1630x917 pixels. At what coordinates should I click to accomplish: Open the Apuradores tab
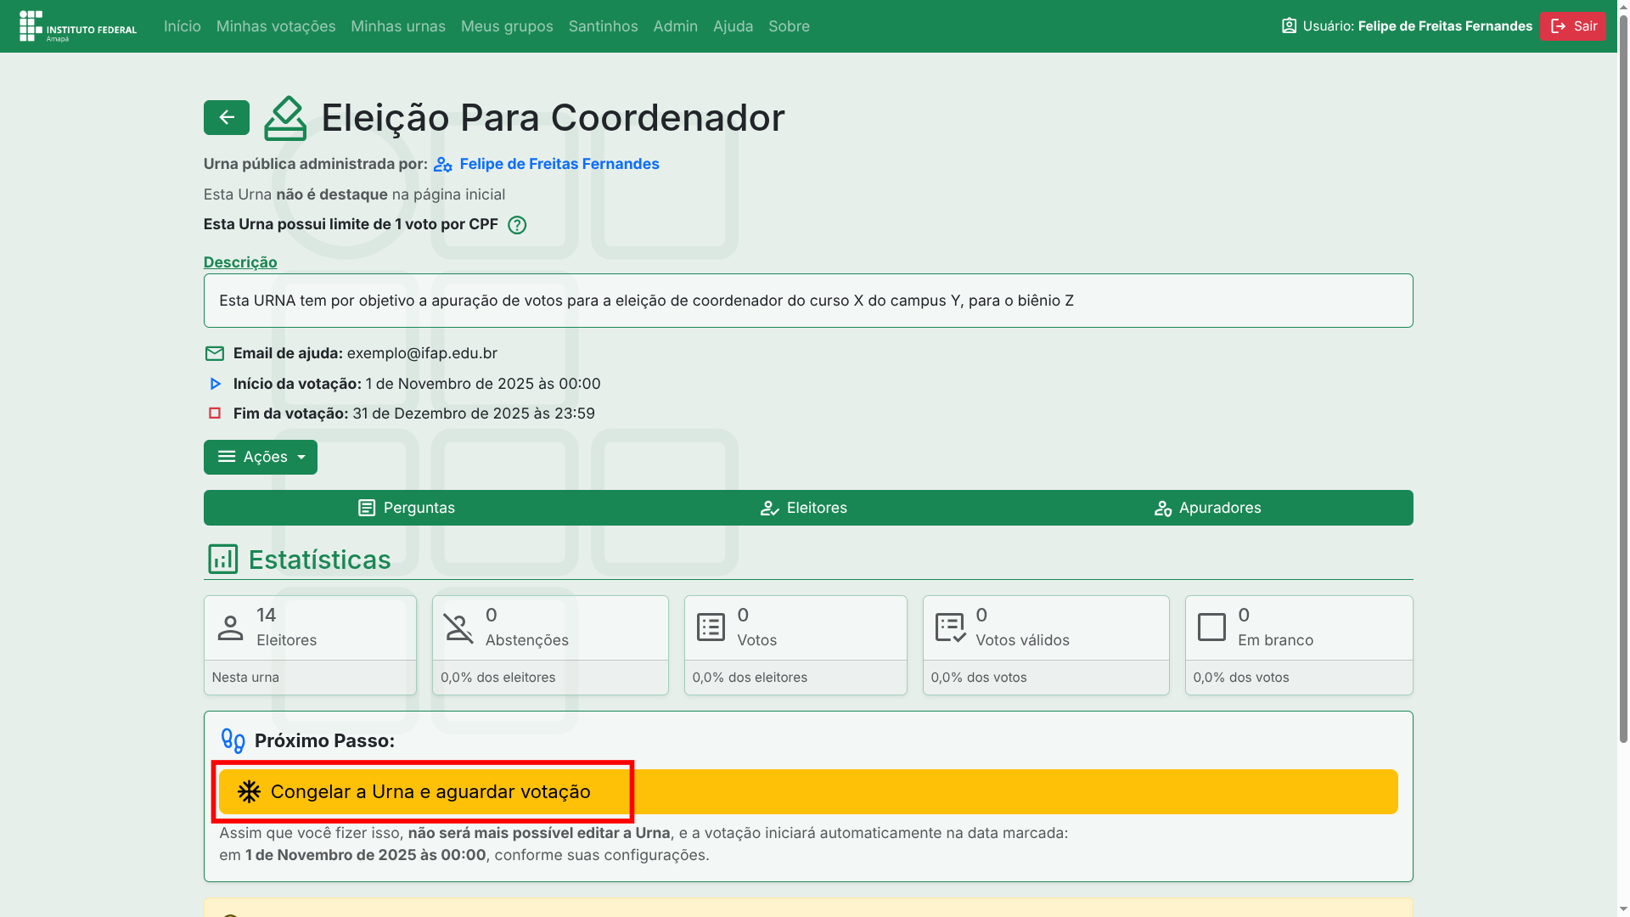(x=1207, y=508)
